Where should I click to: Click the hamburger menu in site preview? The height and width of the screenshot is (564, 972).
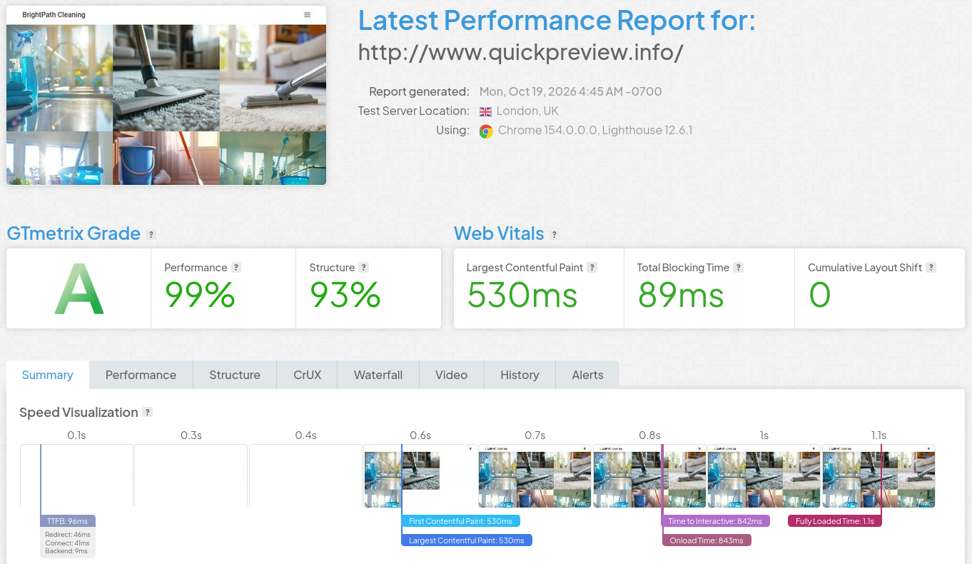(x=308, y=15)
